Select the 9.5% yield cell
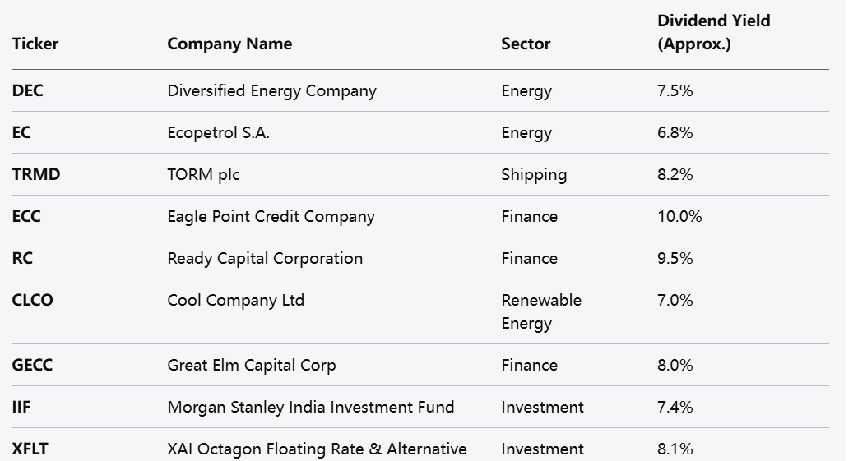853x461 pixels. [x=675, y=259]
